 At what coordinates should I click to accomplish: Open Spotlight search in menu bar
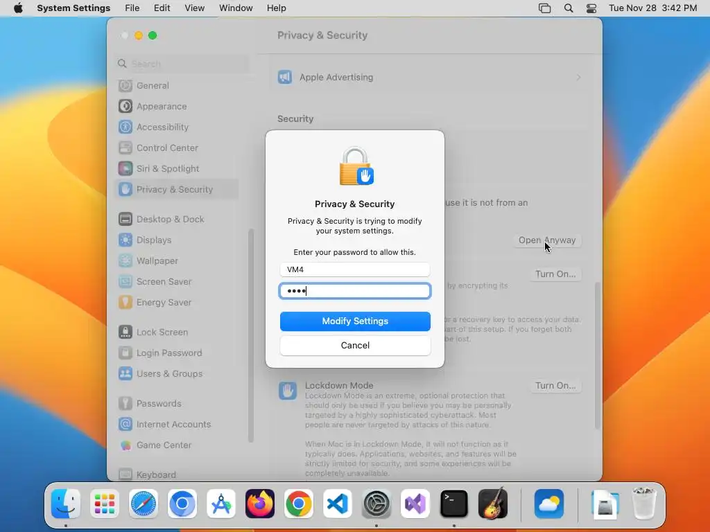(x=569, y=8)
